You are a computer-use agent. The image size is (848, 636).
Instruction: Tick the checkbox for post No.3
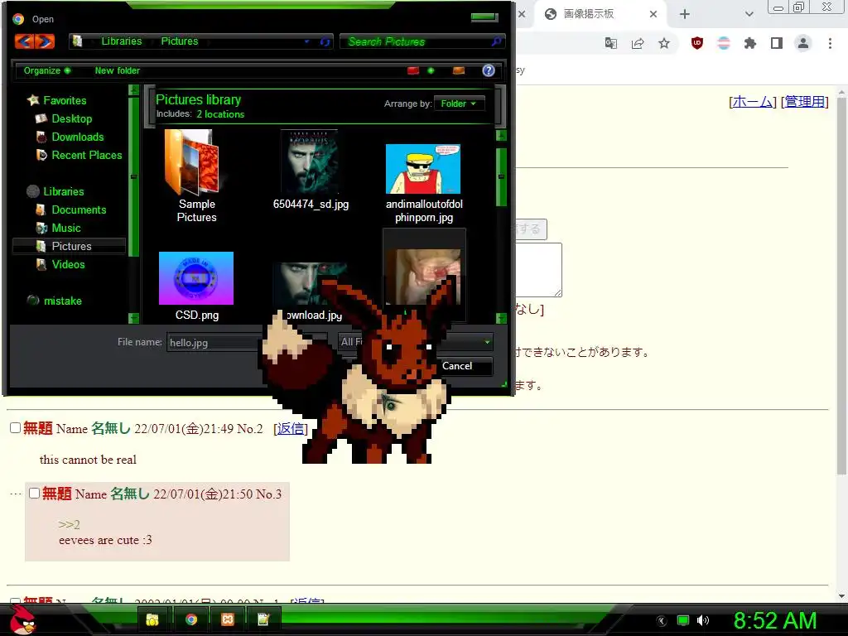[34, 494]
